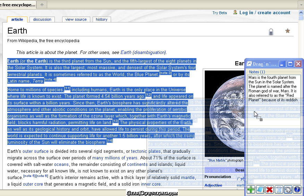This screenshot has height=196, width=304.
Task: Jump to footnote note 6
Action: coord(42,176)
